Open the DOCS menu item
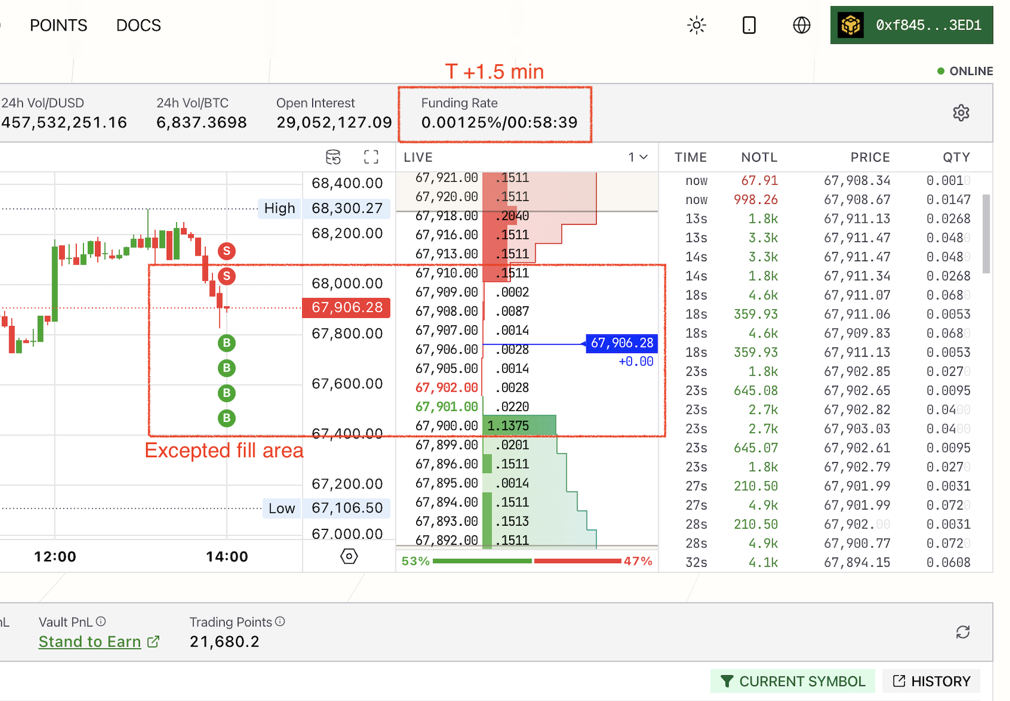Image resolution: width=1010 pixels, height=701 pixels. tap(139, 25)
